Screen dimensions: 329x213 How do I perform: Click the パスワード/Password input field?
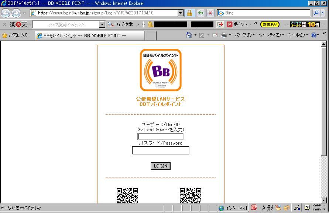click(x=161, y=151)
